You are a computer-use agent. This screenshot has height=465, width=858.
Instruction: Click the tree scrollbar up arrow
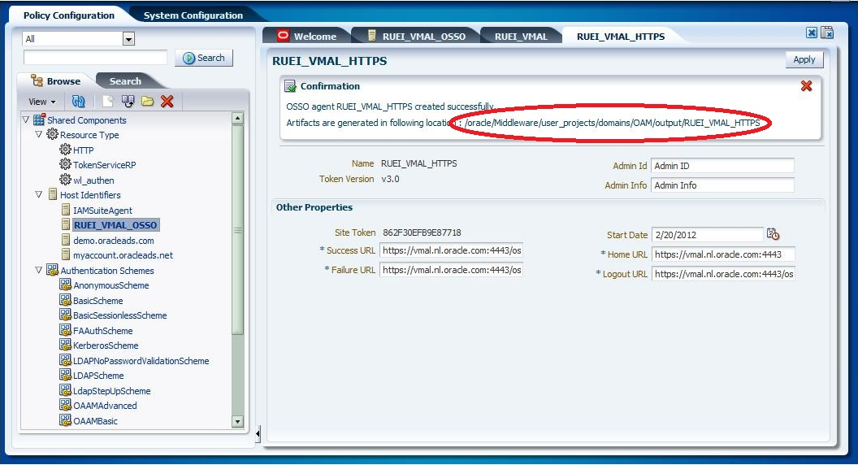[237, 119]
